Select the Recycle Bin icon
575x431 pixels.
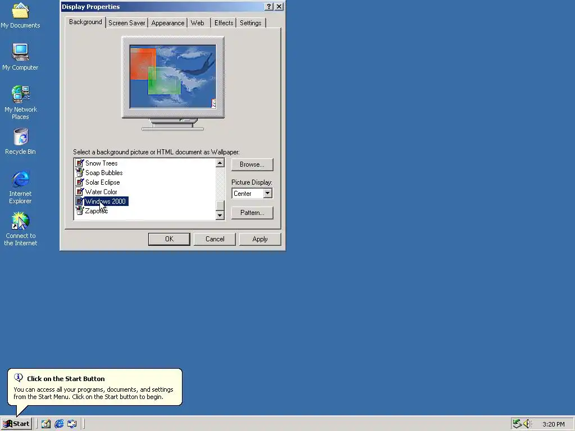[20, 141]
